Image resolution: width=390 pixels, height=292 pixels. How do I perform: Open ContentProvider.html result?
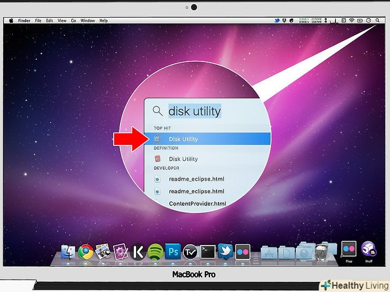point(197,204)
